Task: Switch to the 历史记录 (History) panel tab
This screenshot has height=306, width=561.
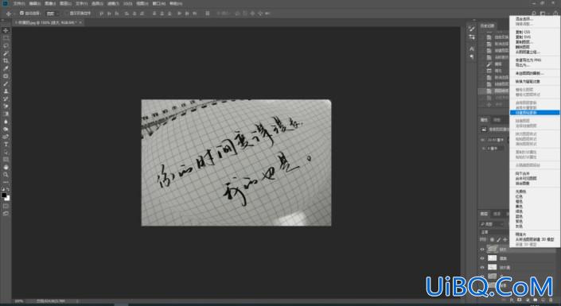Action: tap(487, 25)
